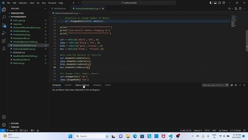Viewport: 248px width, 140px height.
Task: Toggle the bottom panel layout
Action: [215, 3]
